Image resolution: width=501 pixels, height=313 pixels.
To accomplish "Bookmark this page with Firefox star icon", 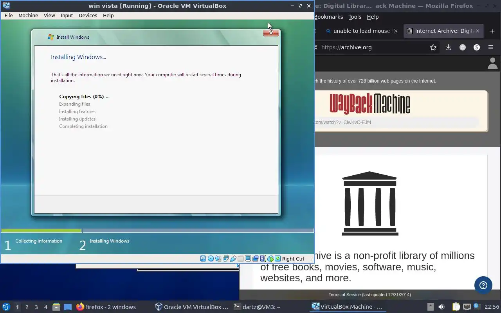I will pyautogui.click(x=433, y=47).
